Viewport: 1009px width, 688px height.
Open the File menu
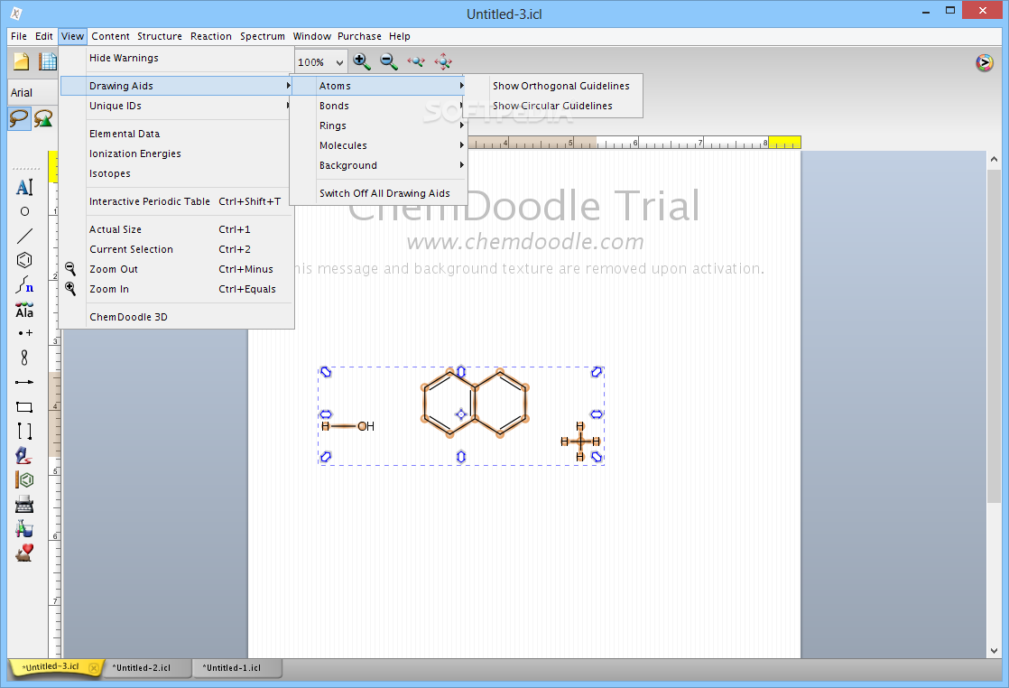coord(19,36)
